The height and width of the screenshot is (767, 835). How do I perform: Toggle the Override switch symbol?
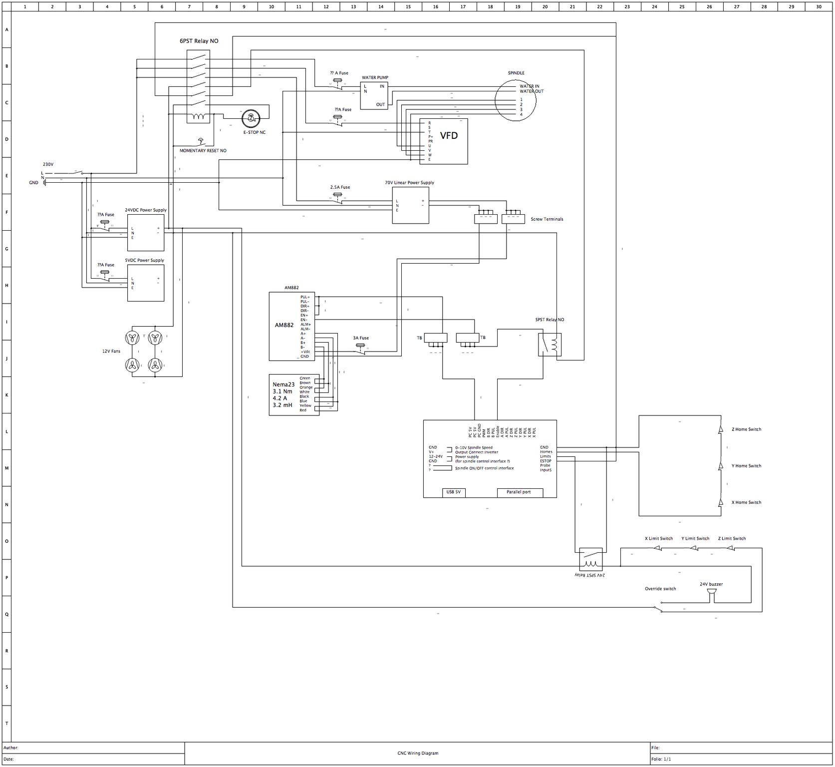point(659,609)
